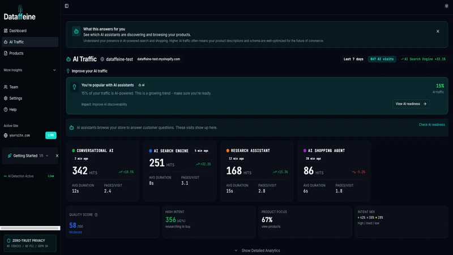Click green dot beside Conversational AI
Image resolution: width=453 pixels, height=255 pixels.
click(74, 151)
